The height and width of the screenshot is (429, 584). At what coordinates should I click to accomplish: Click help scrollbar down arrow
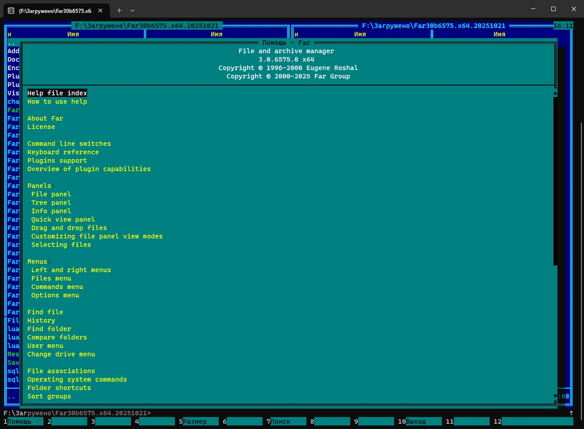click(x=555, y=396)
